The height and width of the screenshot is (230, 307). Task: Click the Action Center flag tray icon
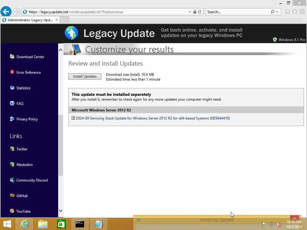(264, 224)
